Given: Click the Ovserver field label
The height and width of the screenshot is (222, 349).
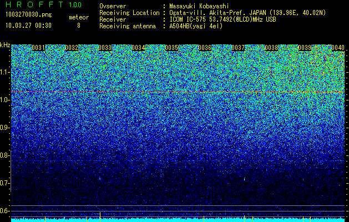Looking at the screenshot, I should tap(113, 6).
